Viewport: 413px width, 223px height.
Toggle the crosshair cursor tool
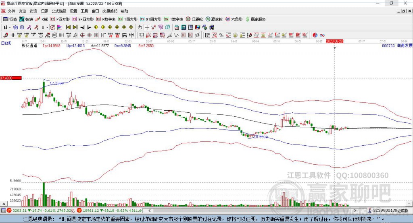[147, 27]
